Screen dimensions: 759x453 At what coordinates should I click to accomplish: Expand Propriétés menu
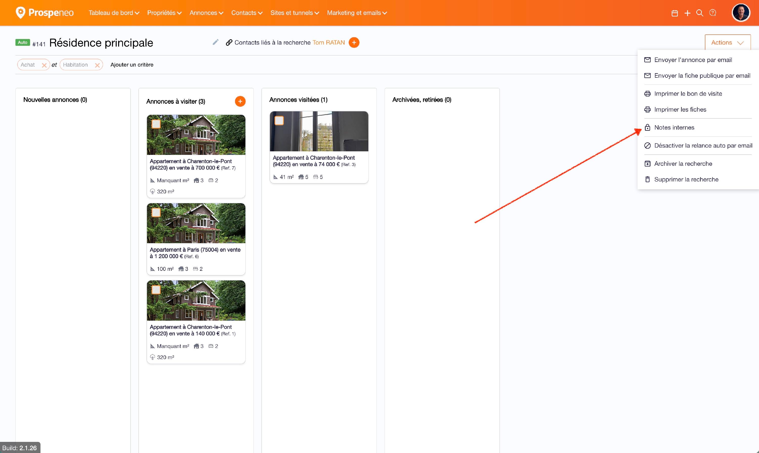pos(164,13)
